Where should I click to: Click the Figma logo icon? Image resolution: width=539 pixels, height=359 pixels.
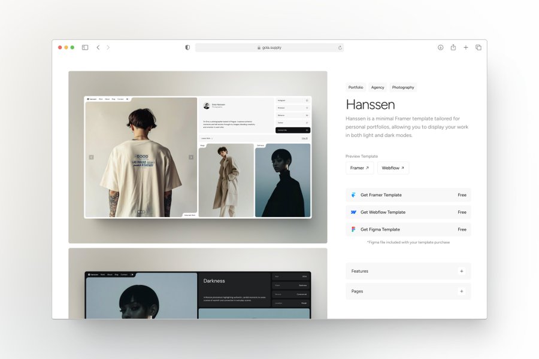pyautogui.click(x=353, y=229)
